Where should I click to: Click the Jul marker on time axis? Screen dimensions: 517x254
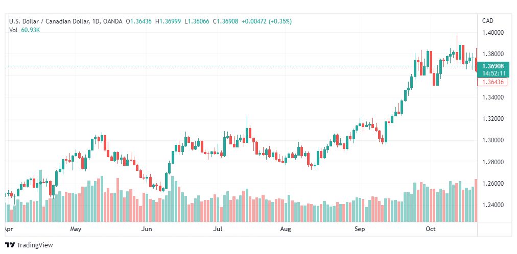click(x=218, y=229)
